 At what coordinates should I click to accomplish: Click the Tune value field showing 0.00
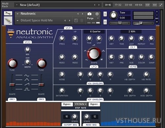[124, 18]
